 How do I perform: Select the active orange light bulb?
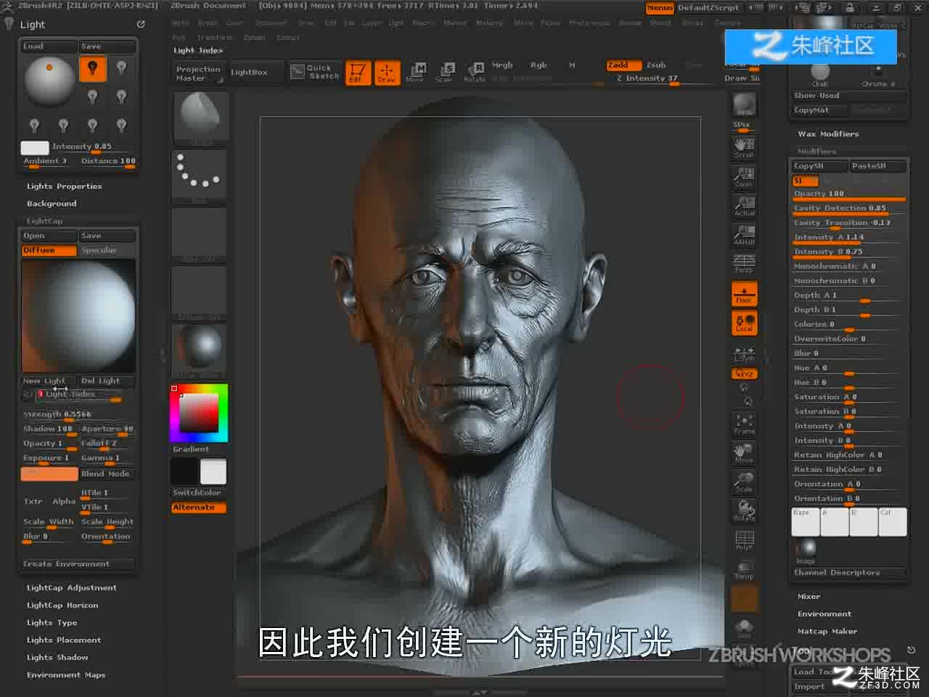pyautogui.click(x=92, y=69)
